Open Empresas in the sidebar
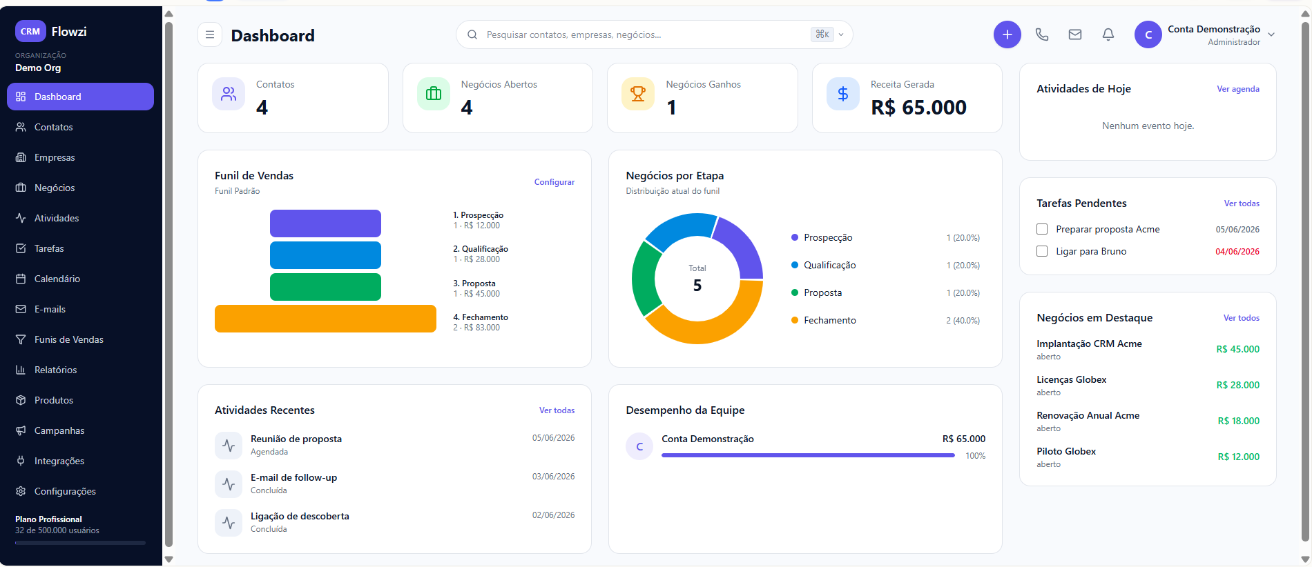The image size is (1312, 567). tap(80, 157)
